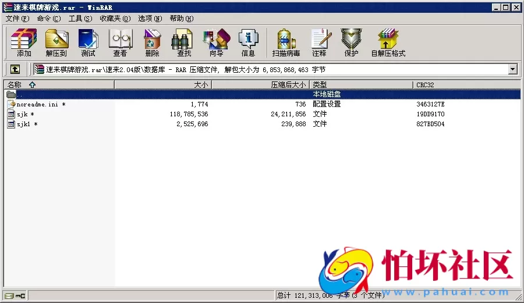Start 扫描病毒 (Virus scan) tool
The height and width of the screenshot is (303, 524).
pyautogui.click(x=286, y=42)
